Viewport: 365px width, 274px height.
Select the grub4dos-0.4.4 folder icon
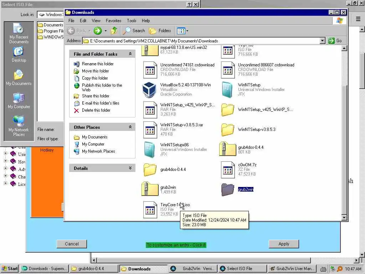(150, 169)
